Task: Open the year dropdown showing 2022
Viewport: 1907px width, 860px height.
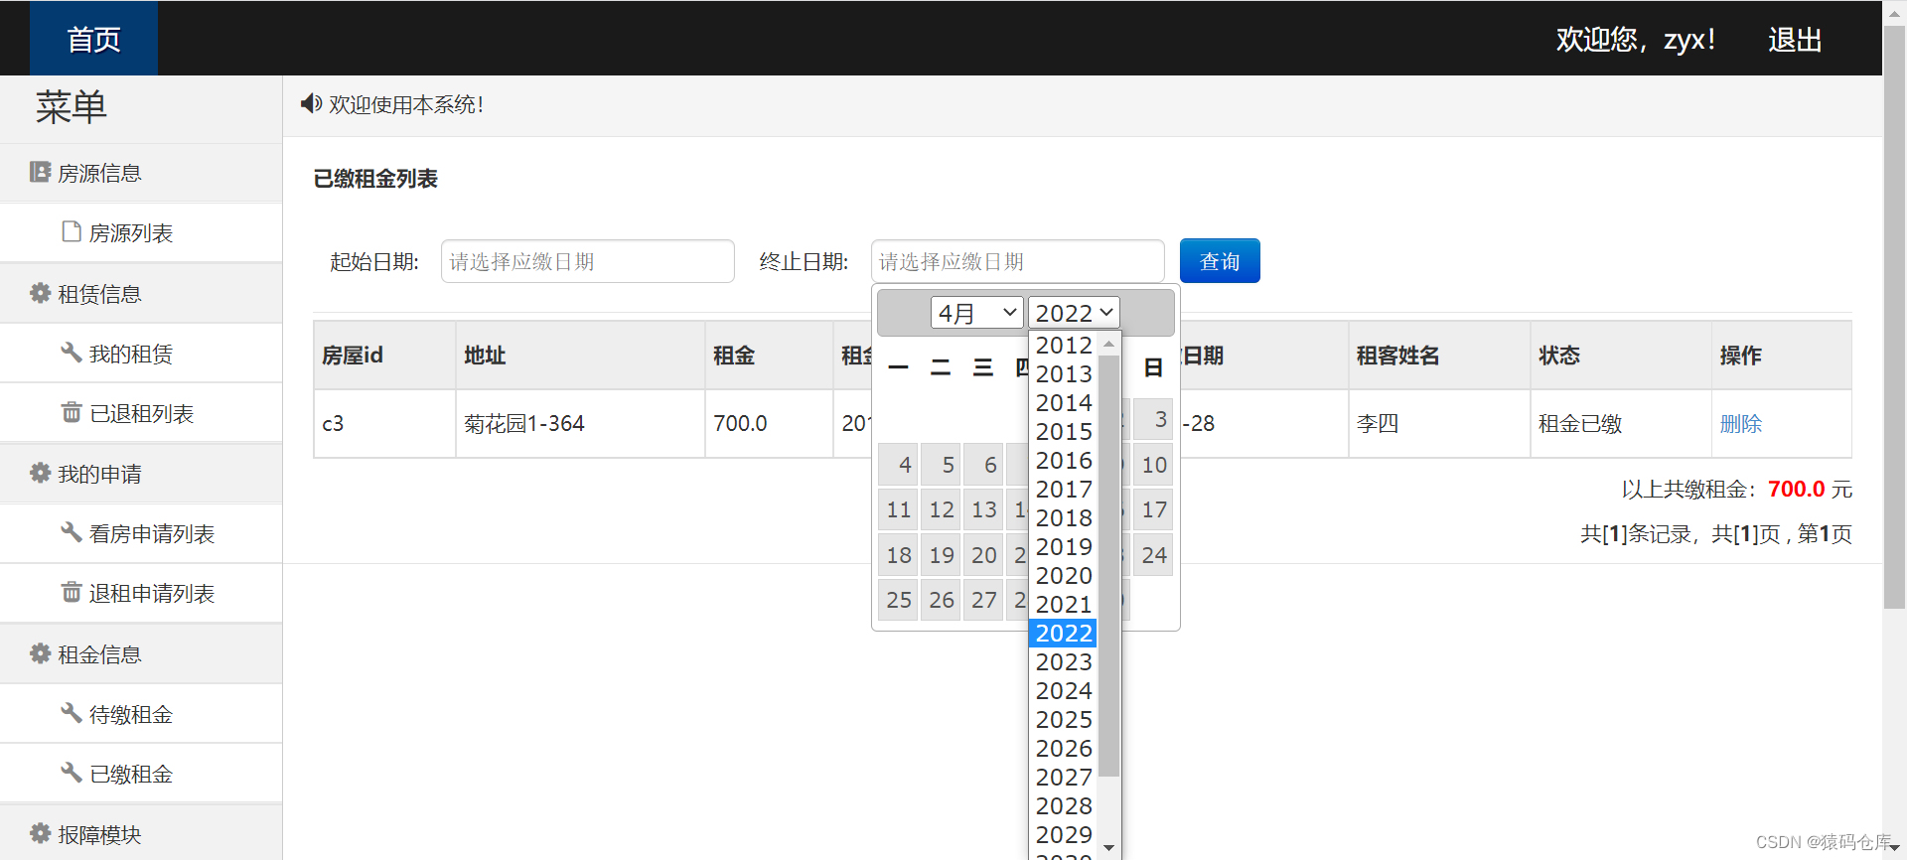Action: click(1074, 313)
